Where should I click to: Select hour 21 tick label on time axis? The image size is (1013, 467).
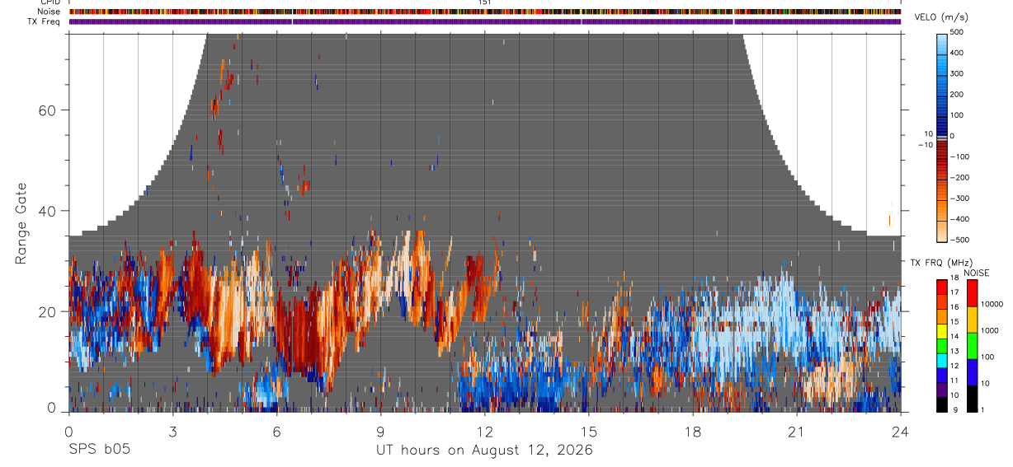(x=796, y=431)
